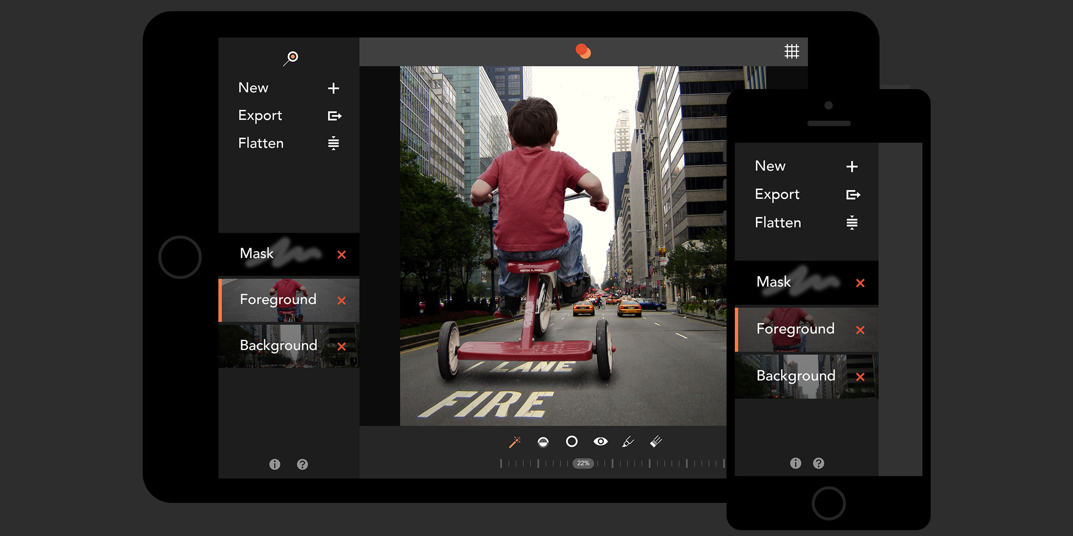Select the Foreground layer on tablet
This screenshot has width=1073, height=536.
coord(278,299)
